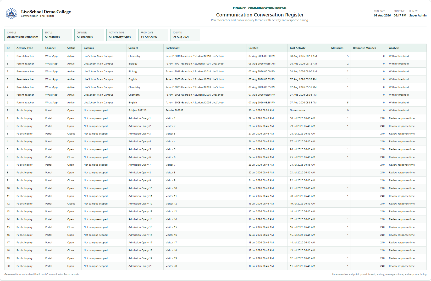This screenshot has width=431, height=281.
Task: Click 'Portal' channel in Admission Query 11 row
Action: (48, 196)
